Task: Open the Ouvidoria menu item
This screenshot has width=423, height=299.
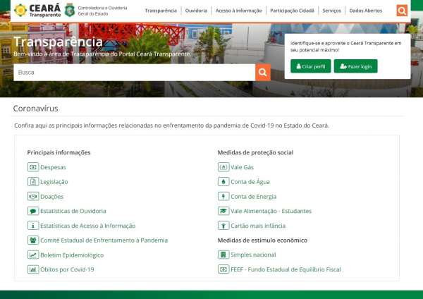Action: pos(196,11)
